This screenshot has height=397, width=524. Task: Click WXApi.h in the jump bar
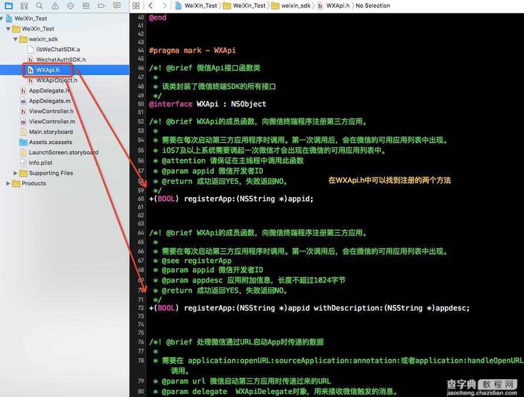click(333, 6)
